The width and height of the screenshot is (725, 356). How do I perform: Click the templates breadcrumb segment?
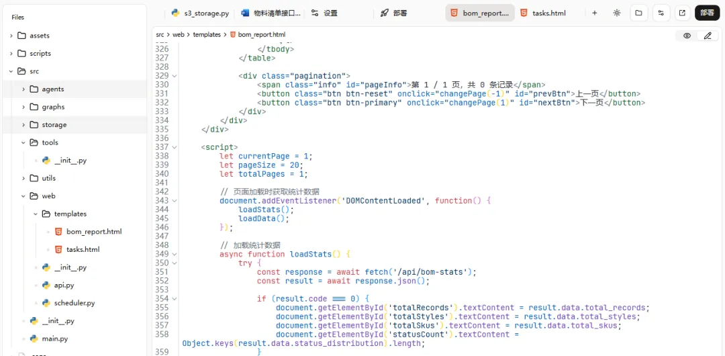click(x=207, y=35)
